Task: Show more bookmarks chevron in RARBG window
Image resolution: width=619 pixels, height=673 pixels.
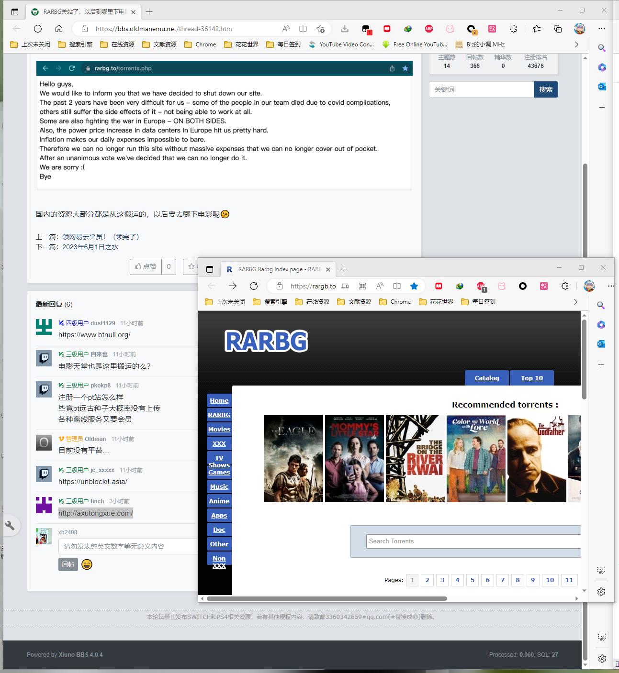Action: pyautogui.click(x=575, y=302)
